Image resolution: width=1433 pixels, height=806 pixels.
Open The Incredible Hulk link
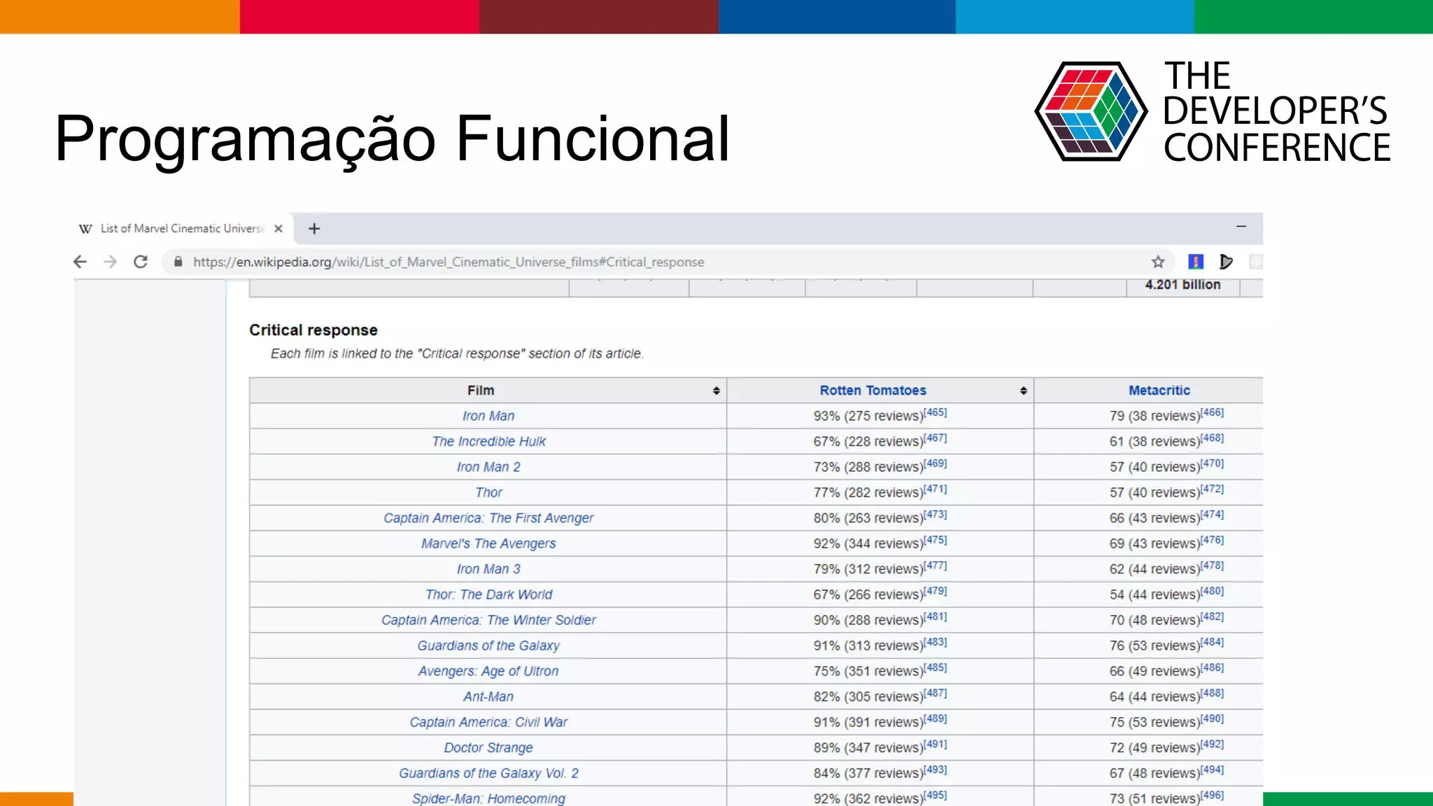point(488,441)
